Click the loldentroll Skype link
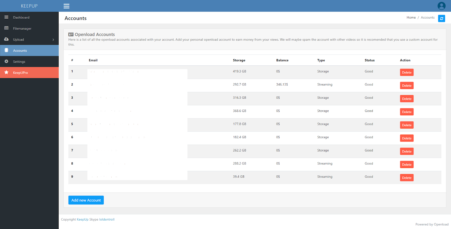The width and height of the screenshot is (451, 229). (x=107, y=219)
